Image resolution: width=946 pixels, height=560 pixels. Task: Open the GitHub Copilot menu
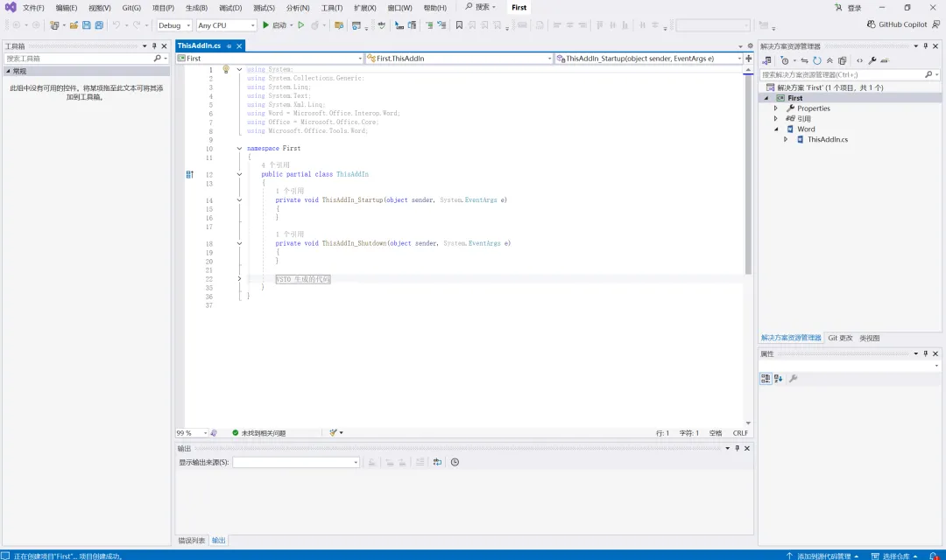(897, 24)
